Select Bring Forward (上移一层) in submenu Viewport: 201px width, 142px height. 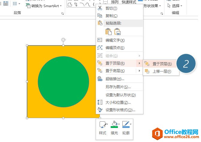(161, 71)
